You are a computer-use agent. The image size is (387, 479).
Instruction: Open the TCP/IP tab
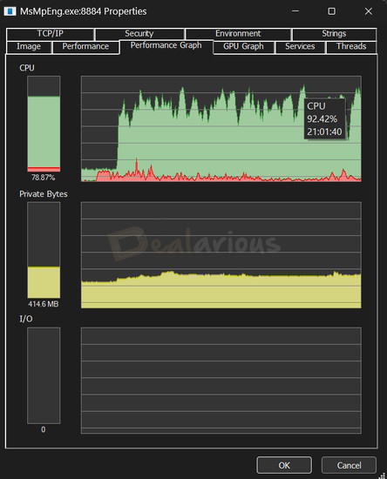(x=51, y=34)
